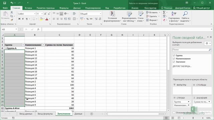Open the Формулы ribbon tab

64,8
